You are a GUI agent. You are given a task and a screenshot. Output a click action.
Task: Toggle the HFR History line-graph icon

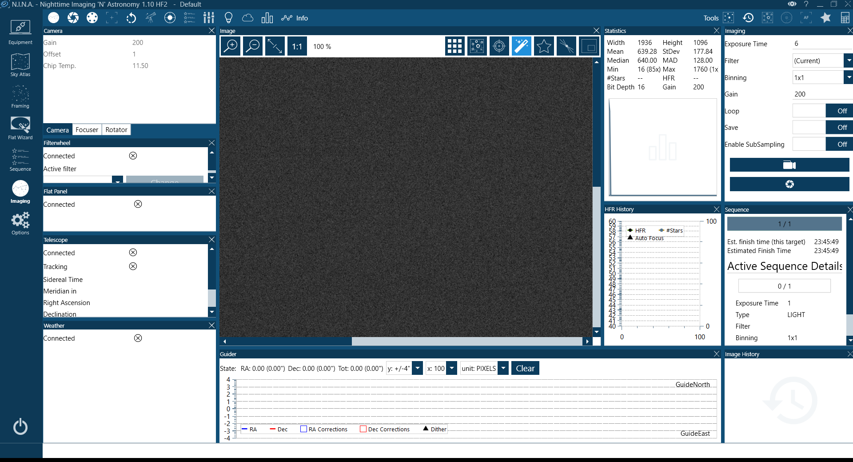[287, 18]
